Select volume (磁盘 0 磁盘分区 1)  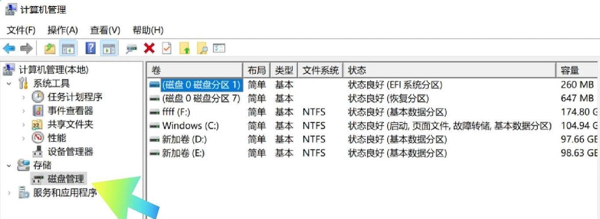201,85
